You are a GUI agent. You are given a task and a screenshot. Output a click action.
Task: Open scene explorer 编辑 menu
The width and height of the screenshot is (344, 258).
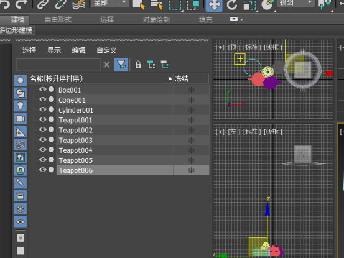point(78,50)
